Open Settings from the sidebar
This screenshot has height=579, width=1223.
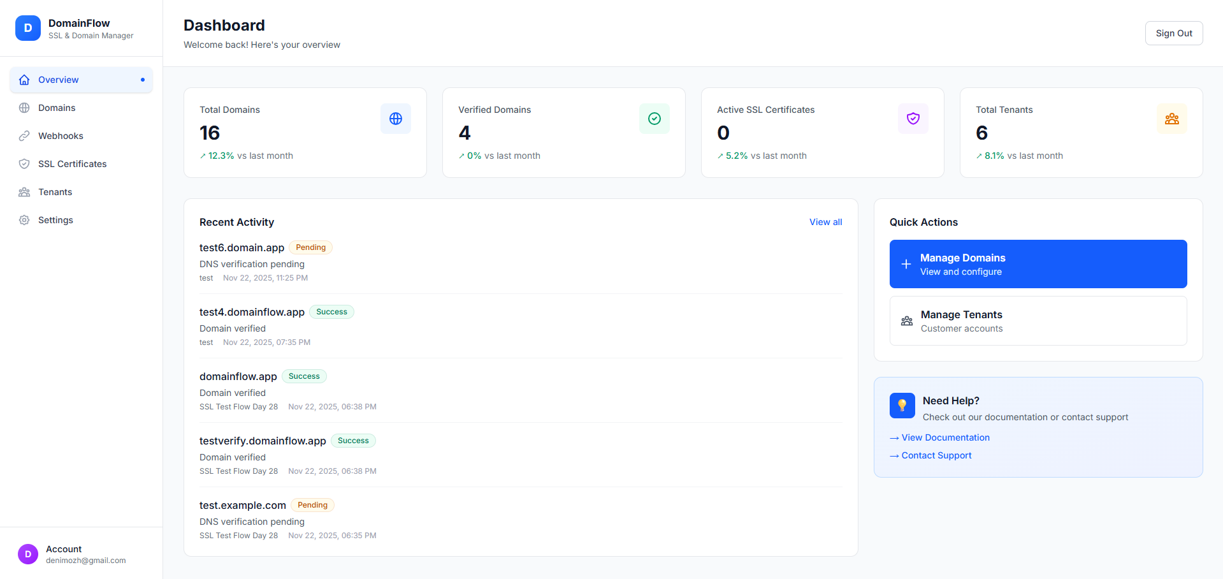[55, 219]
